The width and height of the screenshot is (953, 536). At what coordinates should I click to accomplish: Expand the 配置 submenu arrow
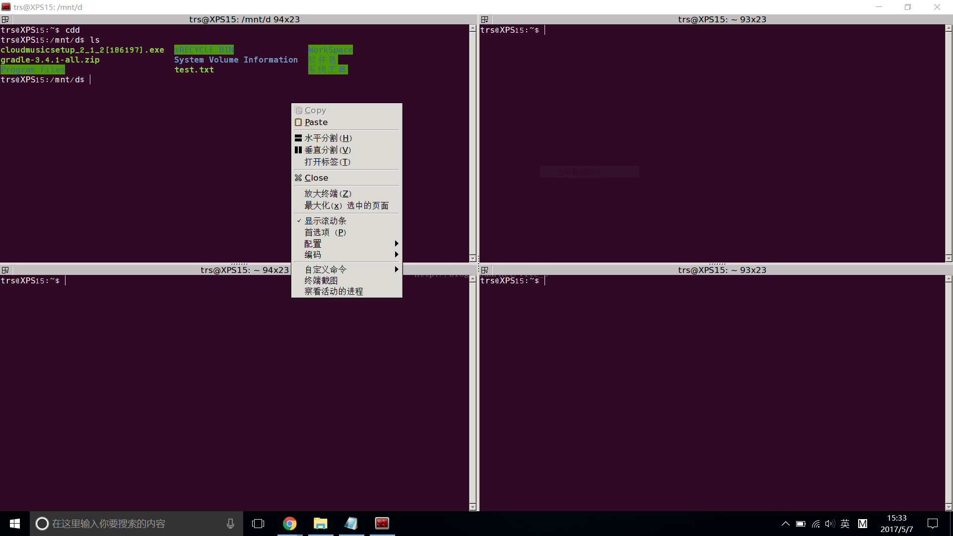coord(397,244)
